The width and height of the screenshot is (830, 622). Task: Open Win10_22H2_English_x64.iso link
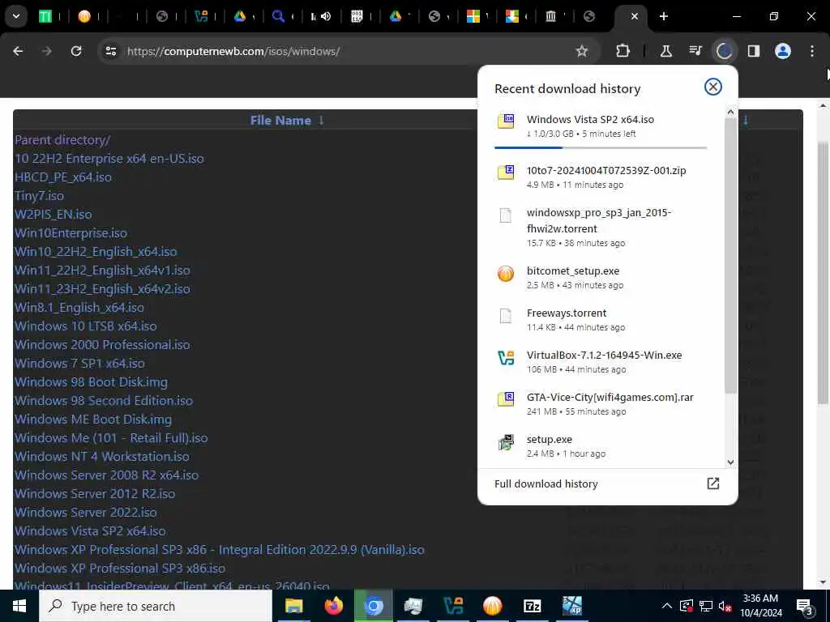point(96,251)
